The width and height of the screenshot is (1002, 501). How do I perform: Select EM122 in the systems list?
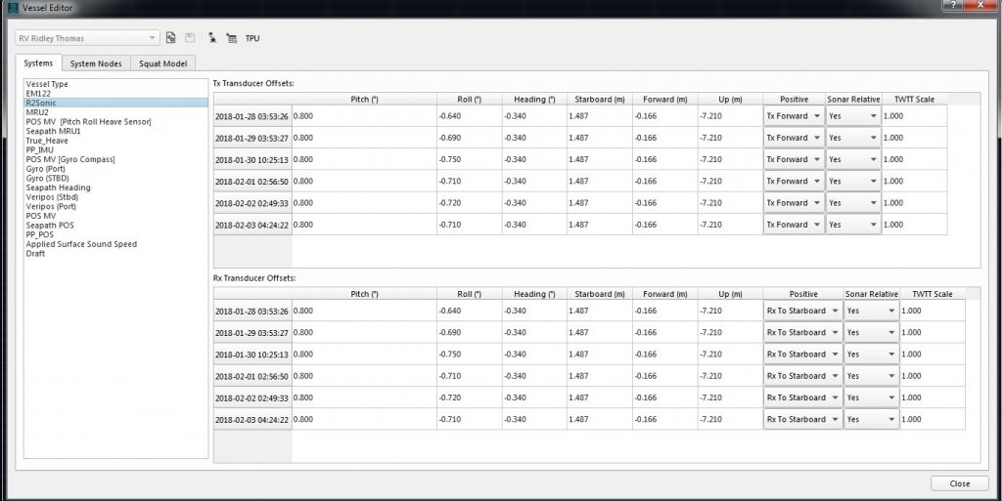pyautogui.click(x=37, y=93)
